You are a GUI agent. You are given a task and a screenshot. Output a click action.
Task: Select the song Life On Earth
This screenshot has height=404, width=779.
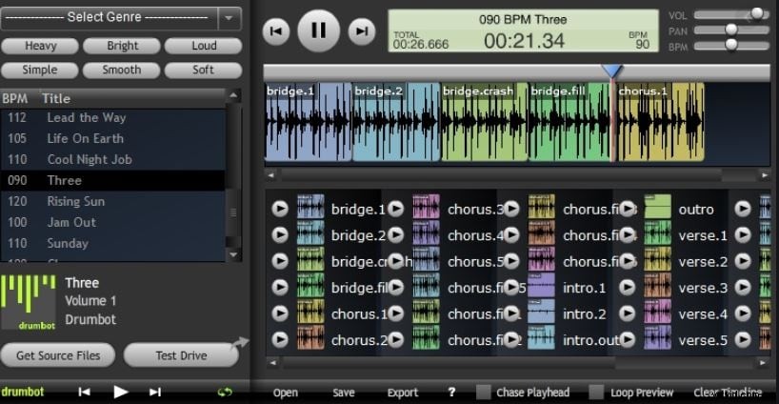point(112,139)
